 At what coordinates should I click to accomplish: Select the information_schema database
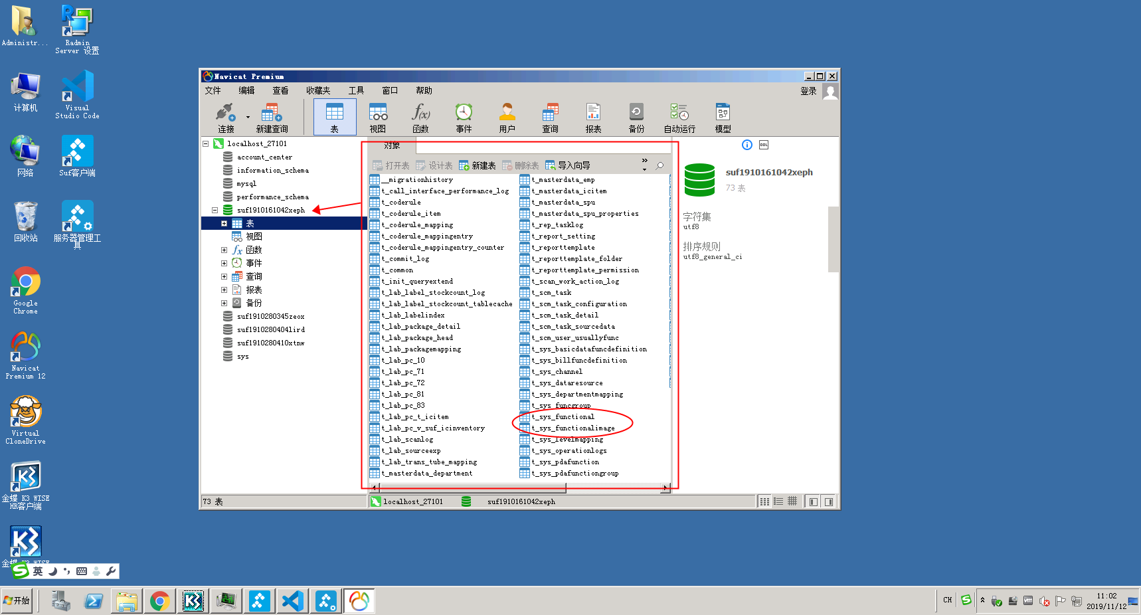[x=272, y=171]
